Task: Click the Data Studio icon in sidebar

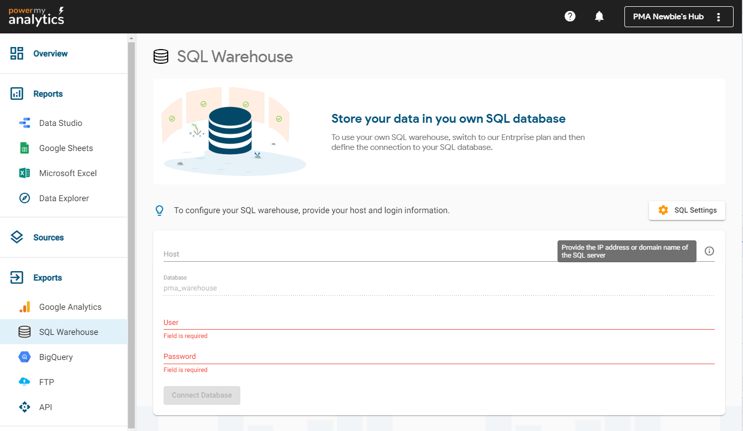Action: pyautogui.click(x=25, y=123)
